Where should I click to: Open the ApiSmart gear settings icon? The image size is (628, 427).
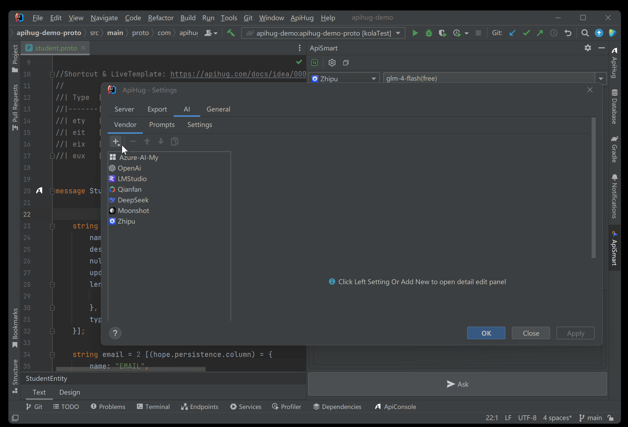[332, 63]
